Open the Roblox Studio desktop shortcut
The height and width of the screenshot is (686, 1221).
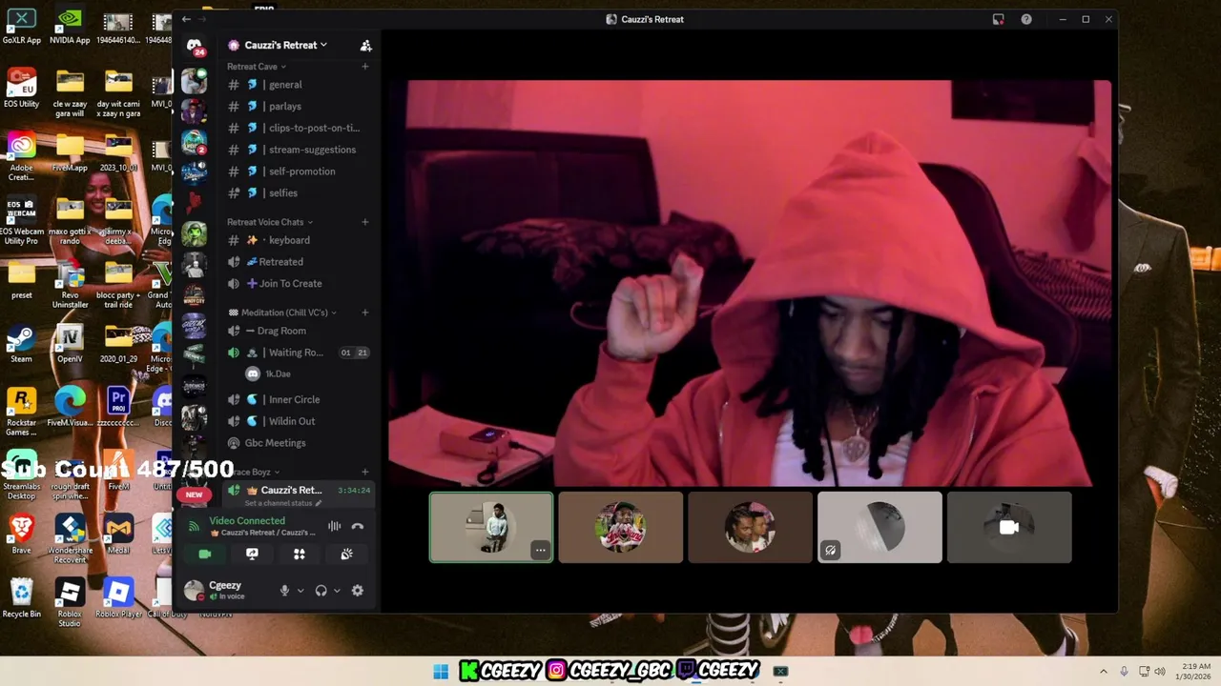70,602
